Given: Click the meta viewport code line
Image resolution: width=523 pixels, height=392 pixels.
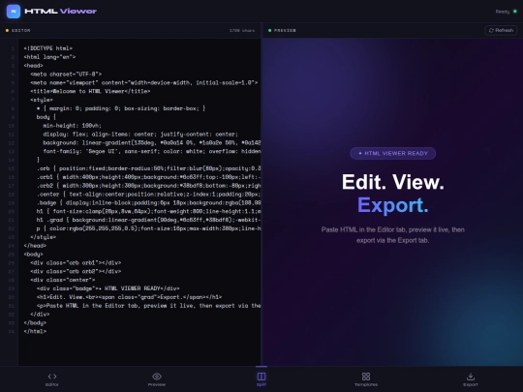Looking at the screenshot, I should pos(143,82).
